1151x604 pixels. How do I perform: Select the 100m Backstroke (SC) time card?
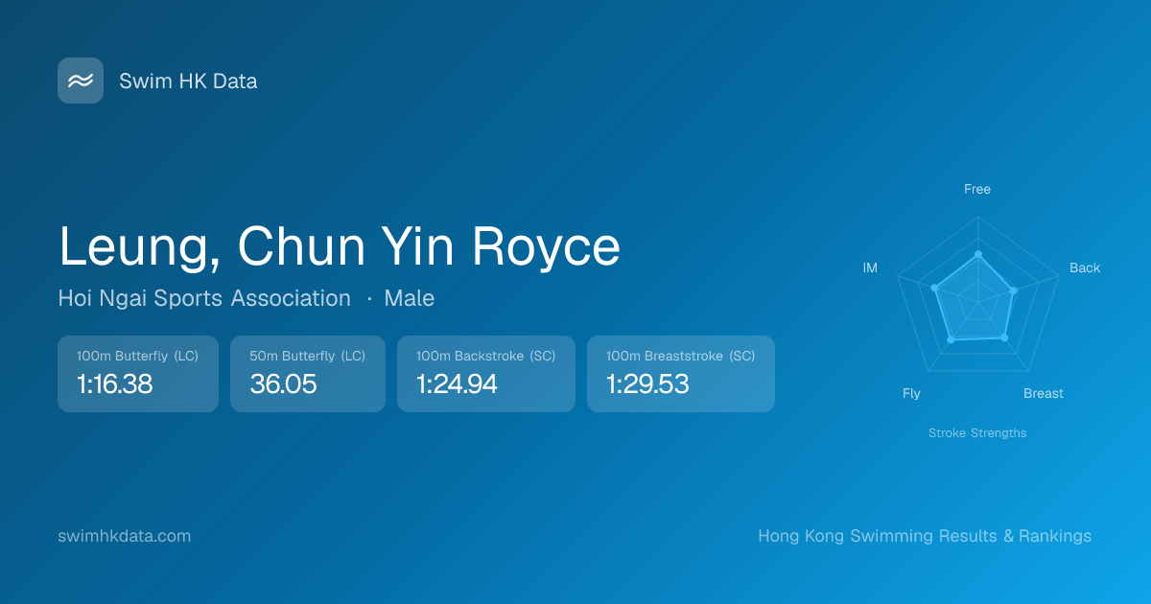486,374
